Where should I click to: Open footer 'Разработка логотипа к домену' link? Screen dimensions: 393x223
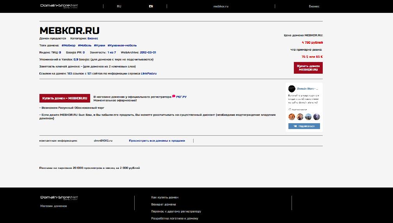click(x=175, y=218)
